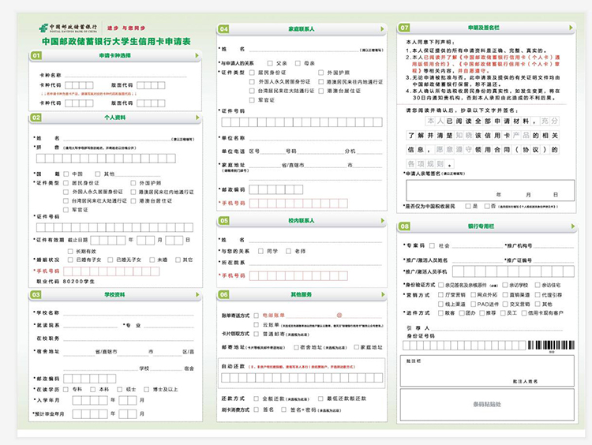The width and height of the screenshot is (592, 445).
Task: Select the 本科 education checkbox
Action: (x=93, y=389)
